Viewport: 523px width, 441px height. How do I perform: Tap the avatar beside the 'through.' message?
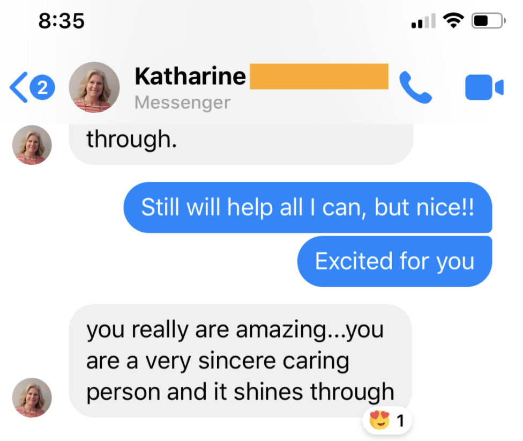32,145
